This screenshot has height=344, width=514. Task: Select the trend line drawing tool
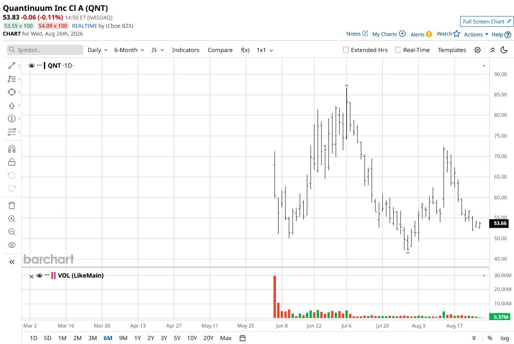point(12,66)
